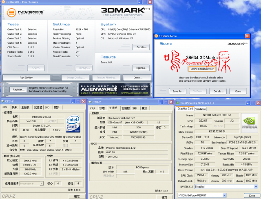This screenshot has width=261, height=199.
Task: Click 確定 button in left CPU-Z window
Action: (77, 197)
